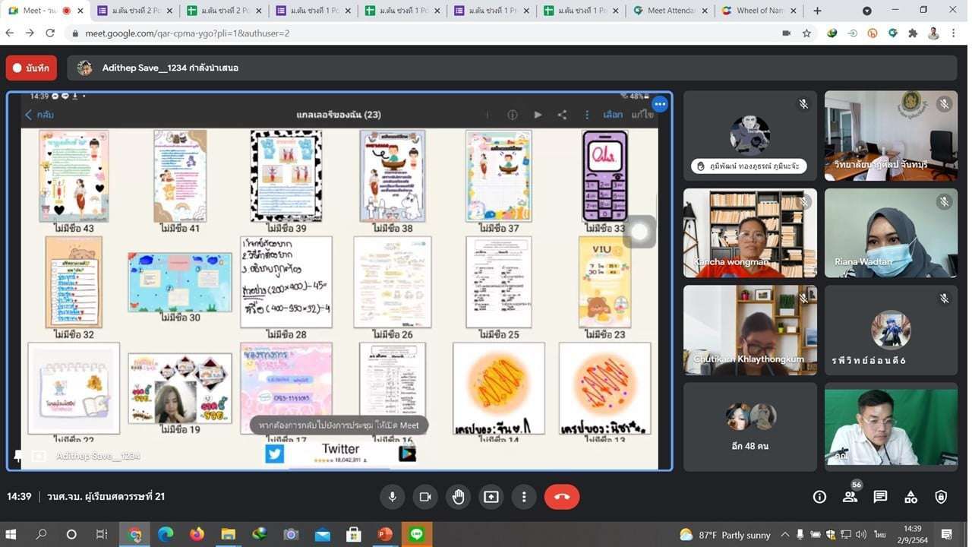This screenshot has width=972, height=547.
Task: Click the red leave call button
Action: tap(561, 497)
